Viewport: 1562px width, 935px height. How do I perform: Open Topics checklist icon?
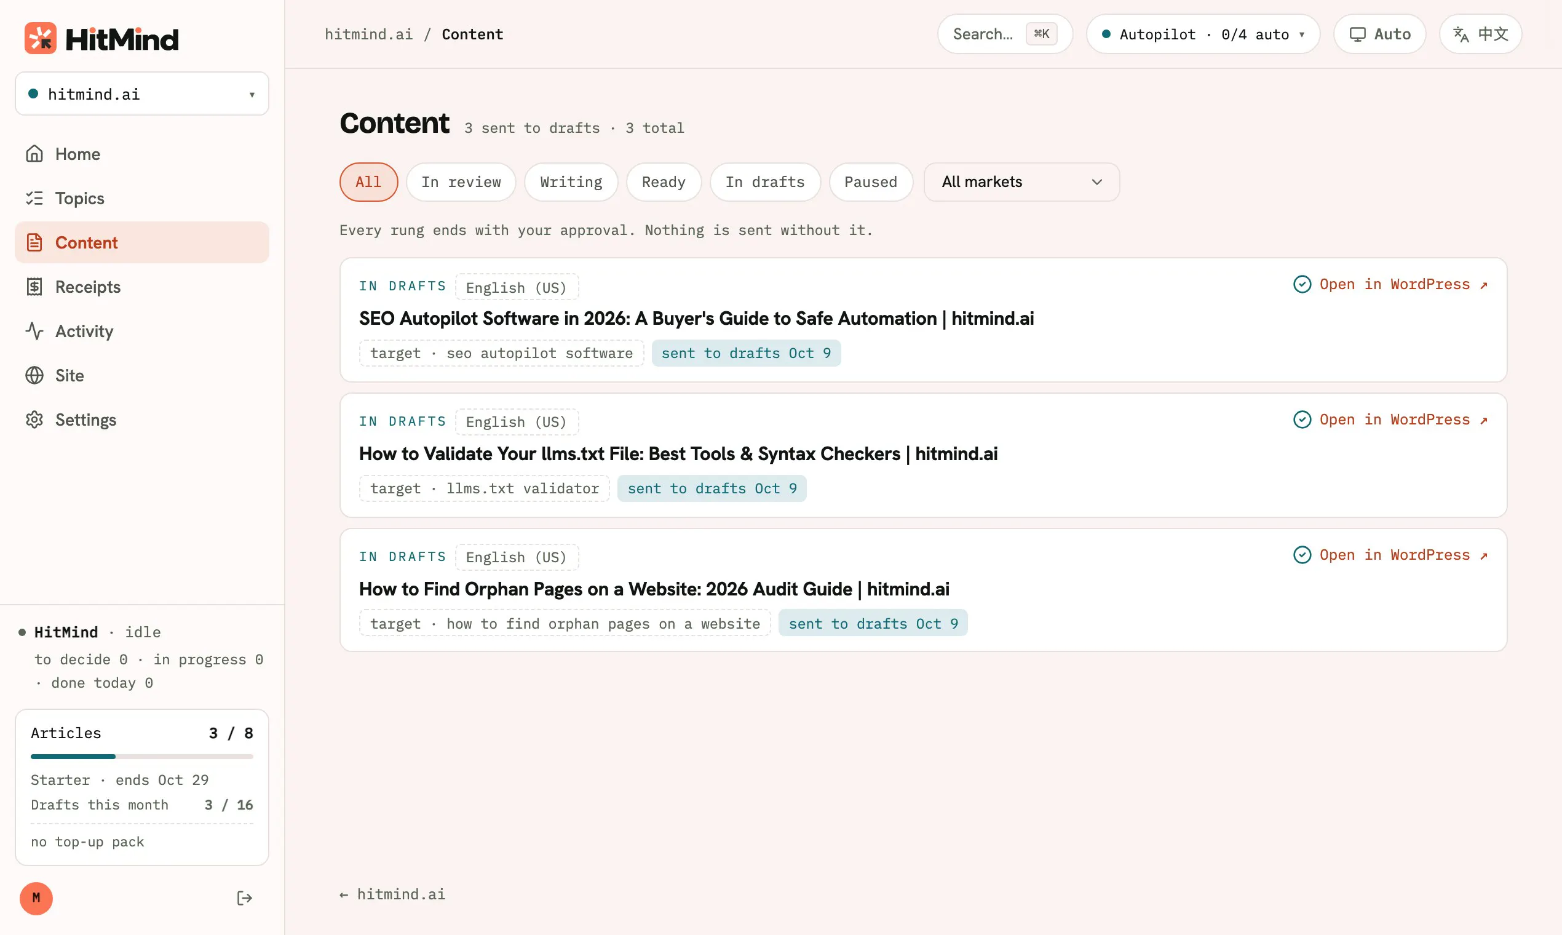(34, 199)
